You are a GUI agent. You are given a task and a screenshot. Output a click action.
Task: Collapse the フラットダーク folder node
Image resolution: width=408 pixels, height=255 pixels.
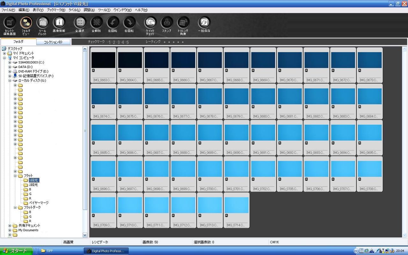15,208
